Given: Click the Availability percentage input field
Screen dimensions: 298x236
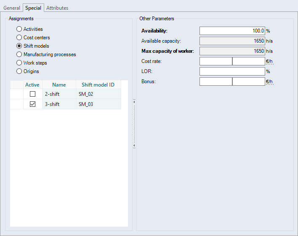Looking at the screenshot, I should pos(232,31).
